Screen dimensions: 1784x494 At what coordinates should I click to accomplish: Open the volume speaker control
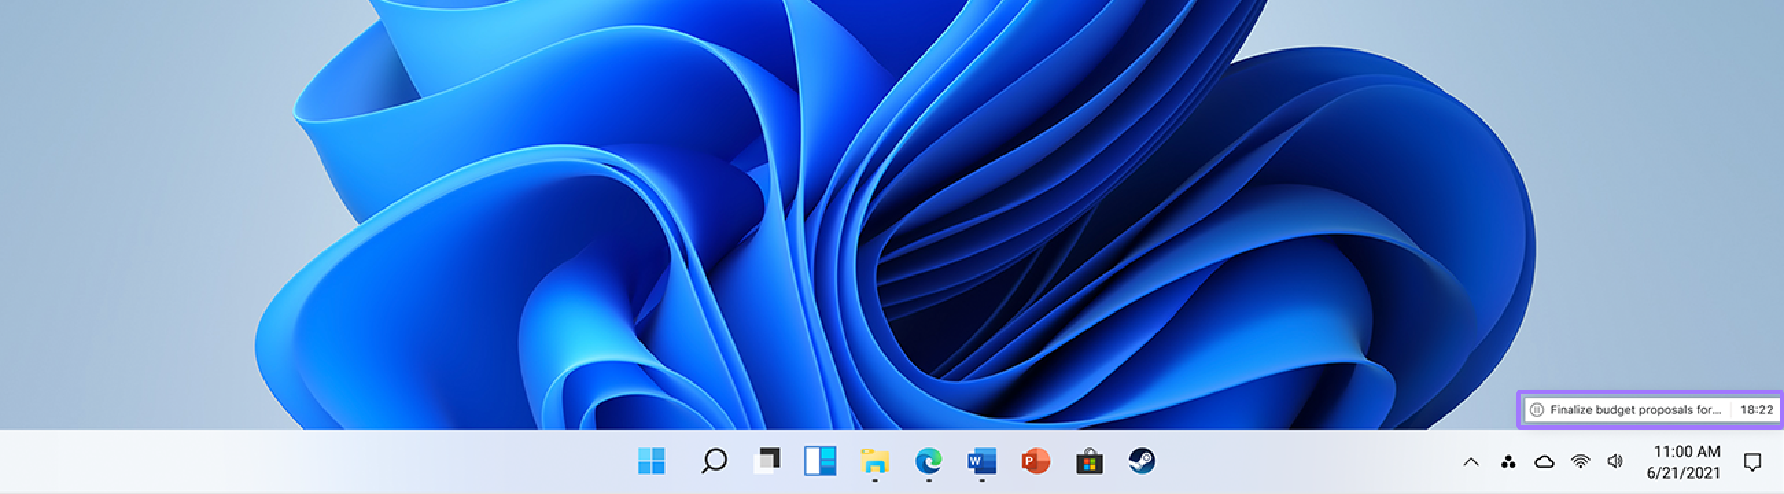pos(1615,462)
